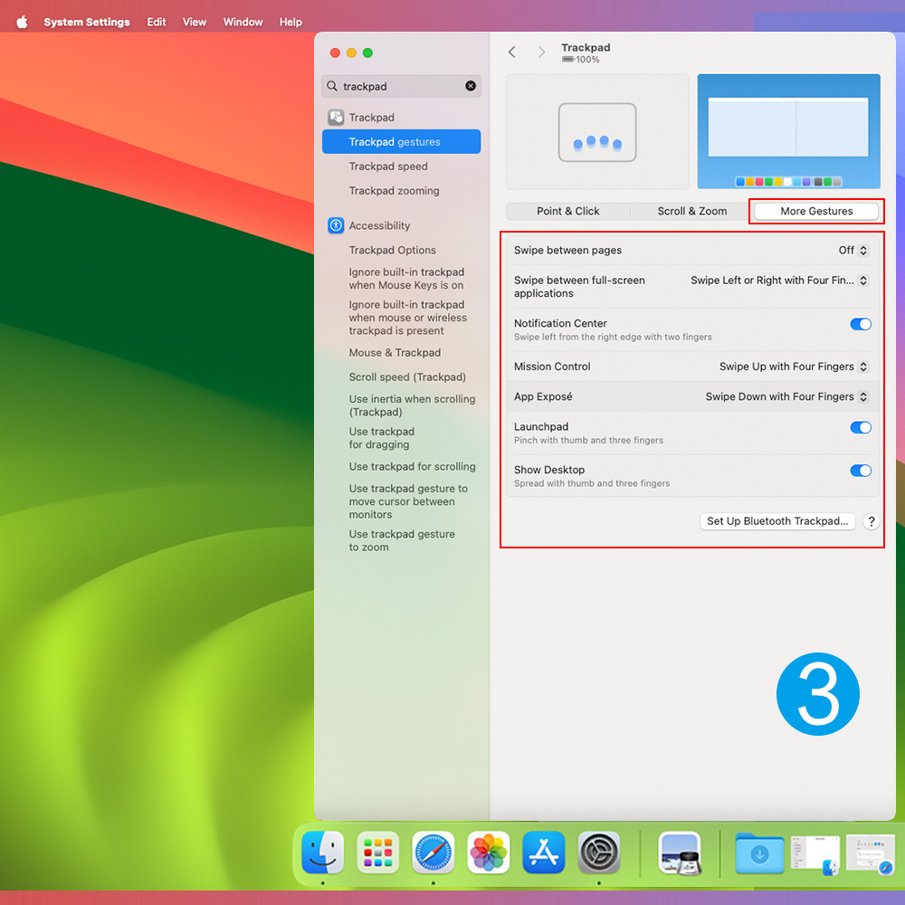
Task: Switch to the Scroll & Zoom tab
Action: coord(692,211)
